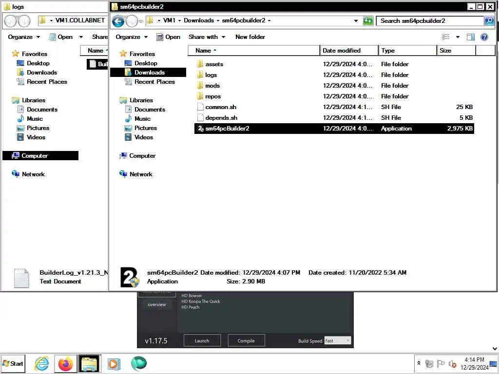Show hidden tray icons

pyautogui.click(x=419, y=363)
